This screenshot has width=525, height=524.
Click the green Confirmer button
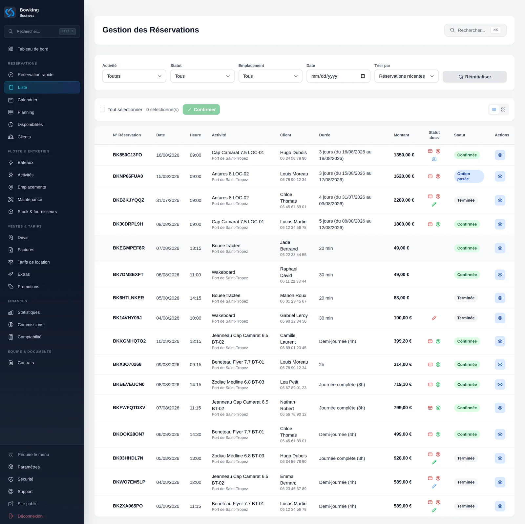click(x=201, y=110)
